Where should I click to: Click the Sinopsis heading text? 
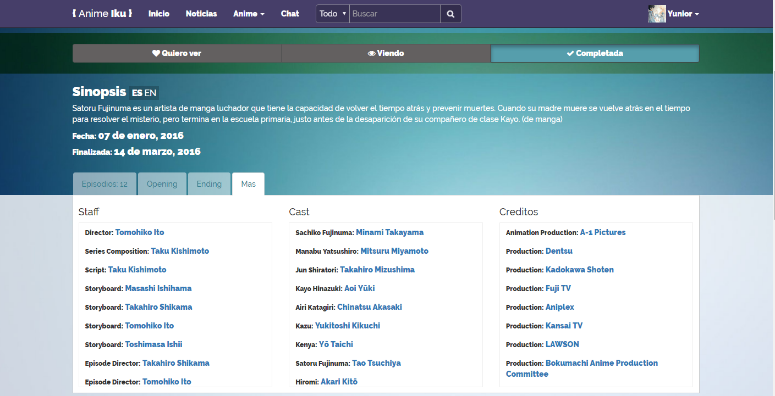point(100,92)
